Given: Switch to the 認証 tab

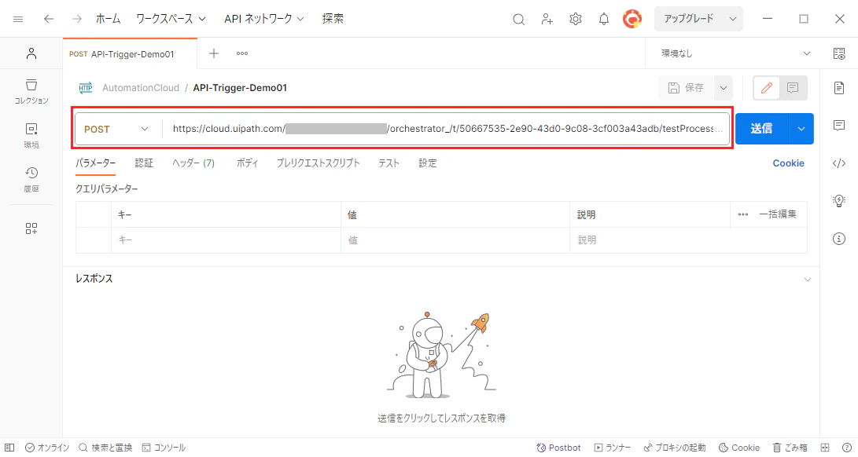Looking at the screenshot, I should (x=144, y=163).
